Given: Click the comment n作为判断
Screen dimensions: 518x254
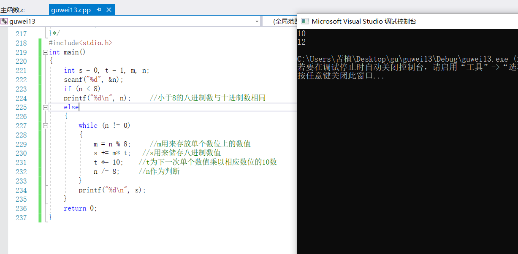Looking at the screenshot, I should (x=159, y=172).
